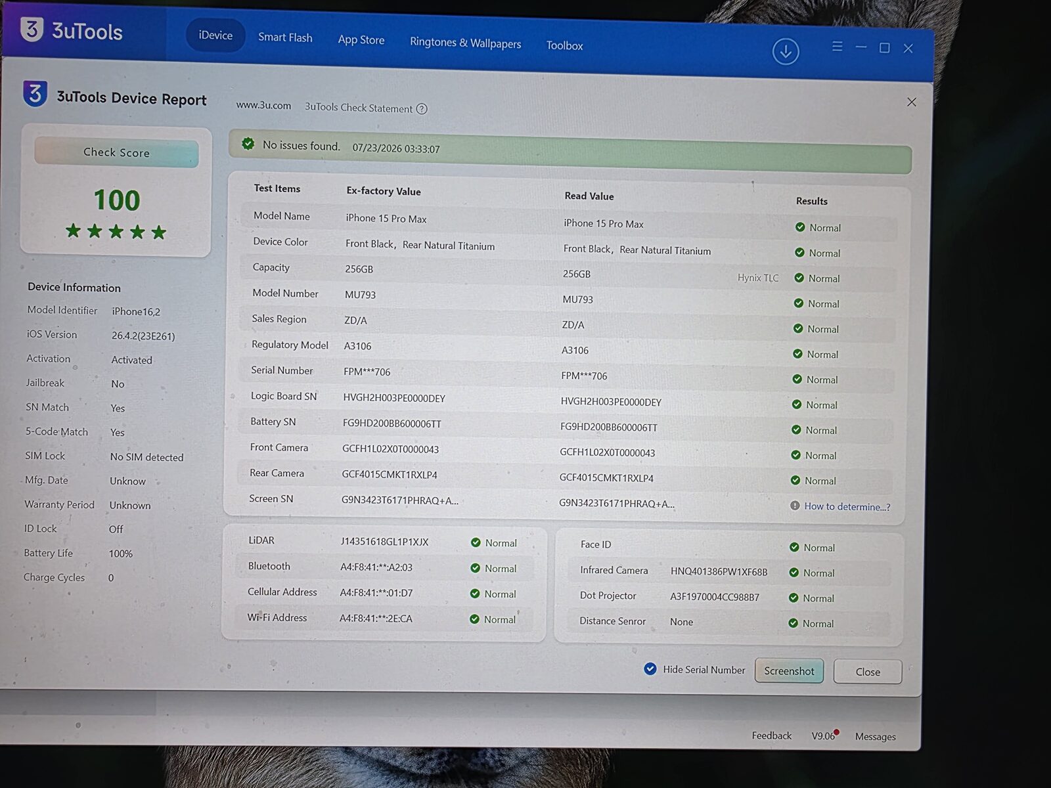Select Screen SN read value G9N3423T6171PHRAQ+A...
Screen dimensions: 1051x788
click(x=617, y=504)
